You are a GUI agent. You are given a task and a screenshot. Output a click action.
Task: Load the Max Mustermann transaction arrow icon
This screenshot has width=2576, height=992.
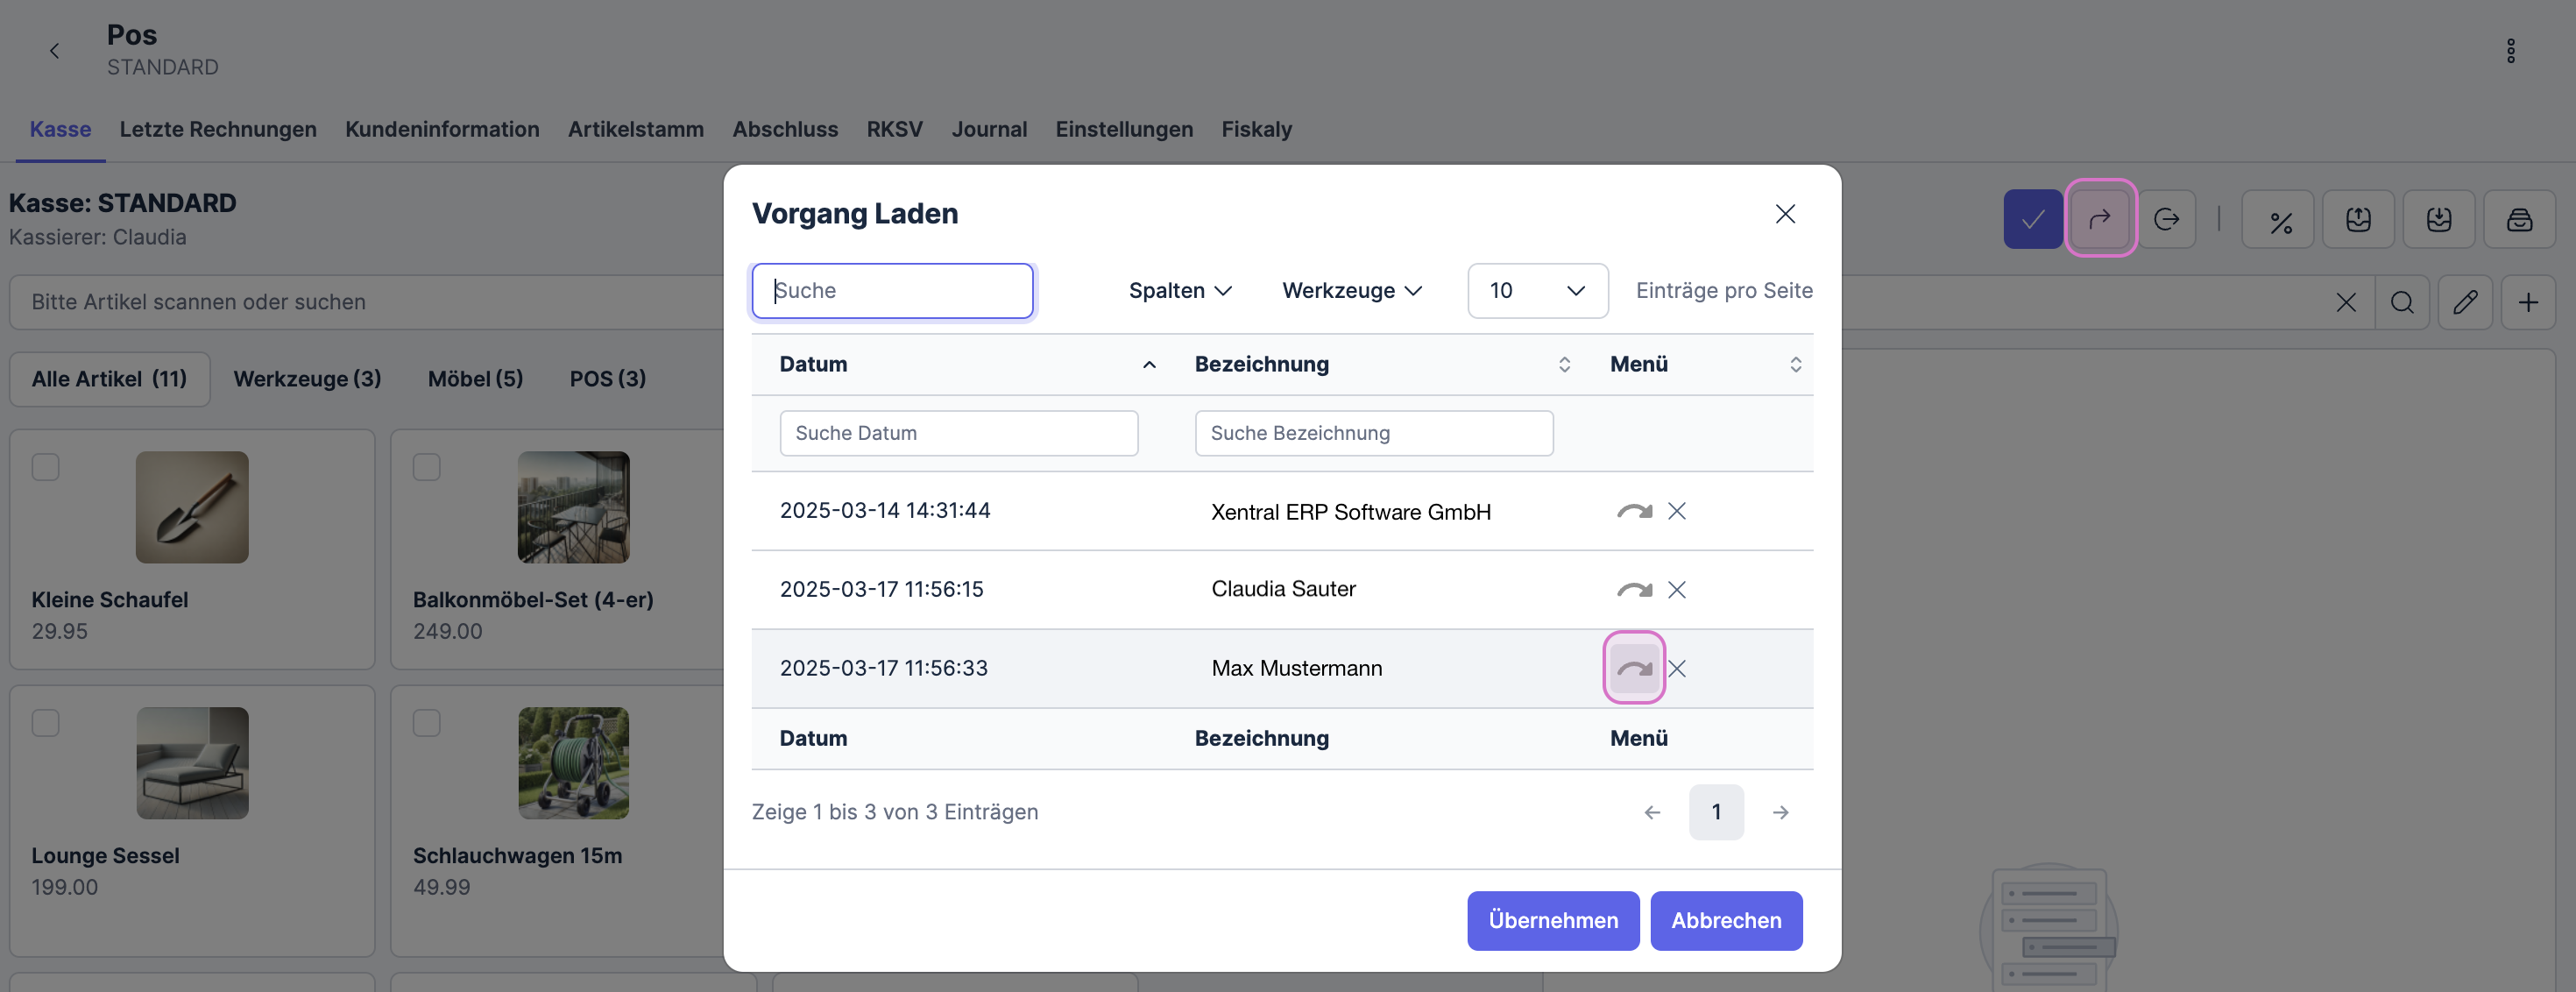tap(1633, 668)
